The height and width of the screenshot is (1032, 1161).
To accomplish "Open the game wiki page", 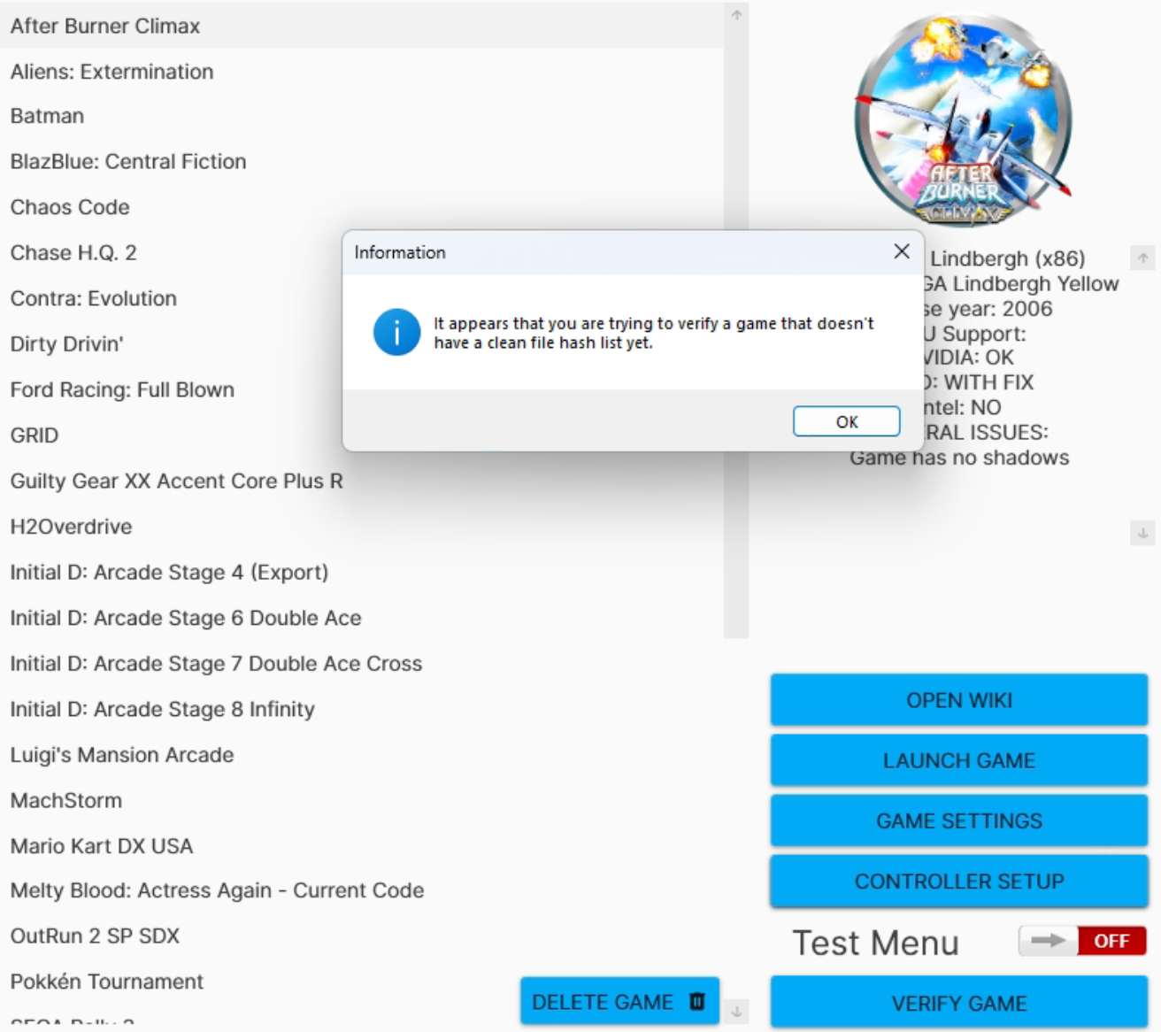I will coord(958,700).
